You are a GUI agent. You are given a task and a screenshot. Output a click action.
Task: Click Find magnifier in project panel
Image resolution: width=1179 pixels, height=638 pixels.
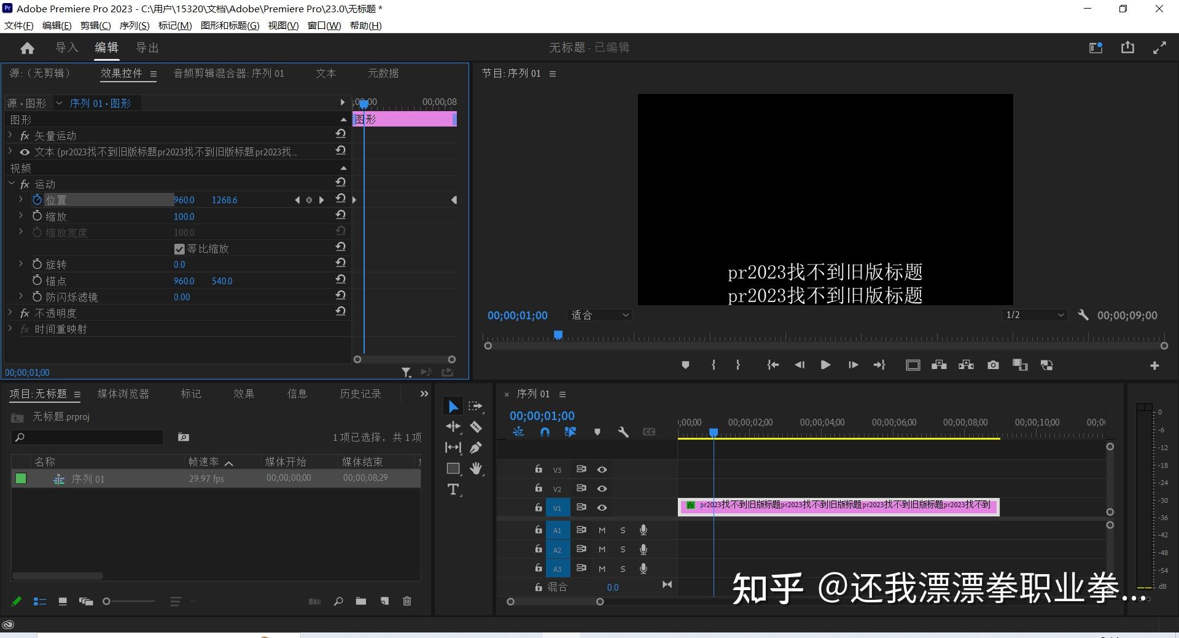coord(338,601)
